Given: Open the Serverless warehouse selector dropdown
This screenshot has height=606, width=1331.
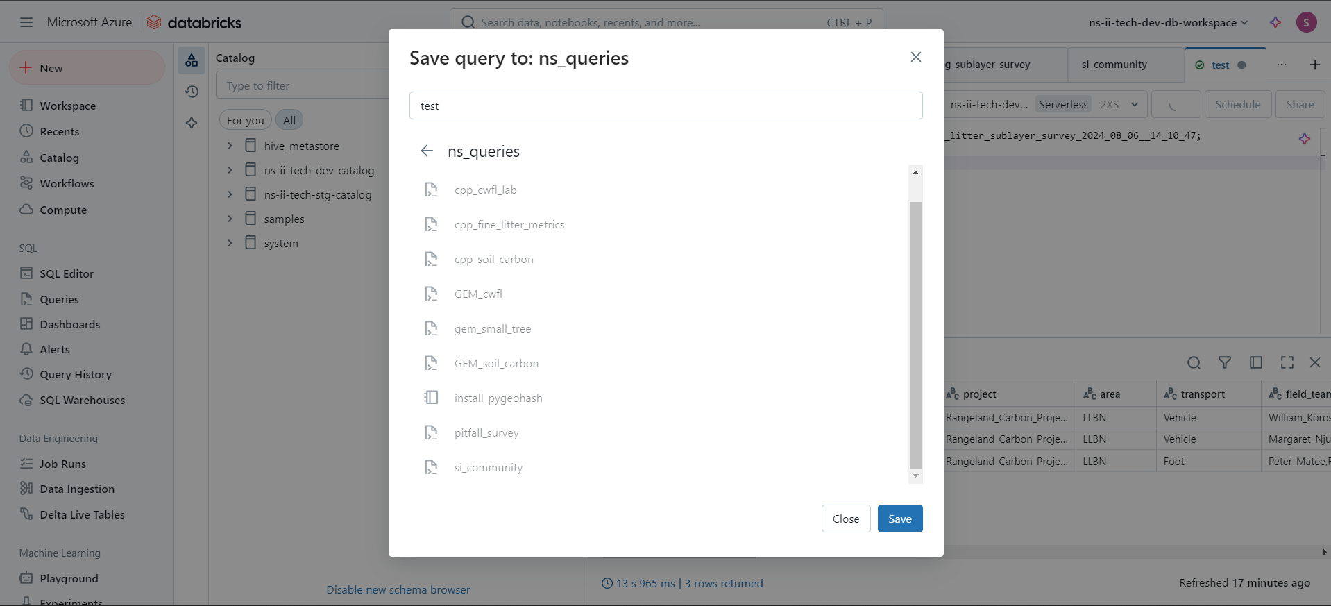Looking at the screenshot, I should [1044, 104].
